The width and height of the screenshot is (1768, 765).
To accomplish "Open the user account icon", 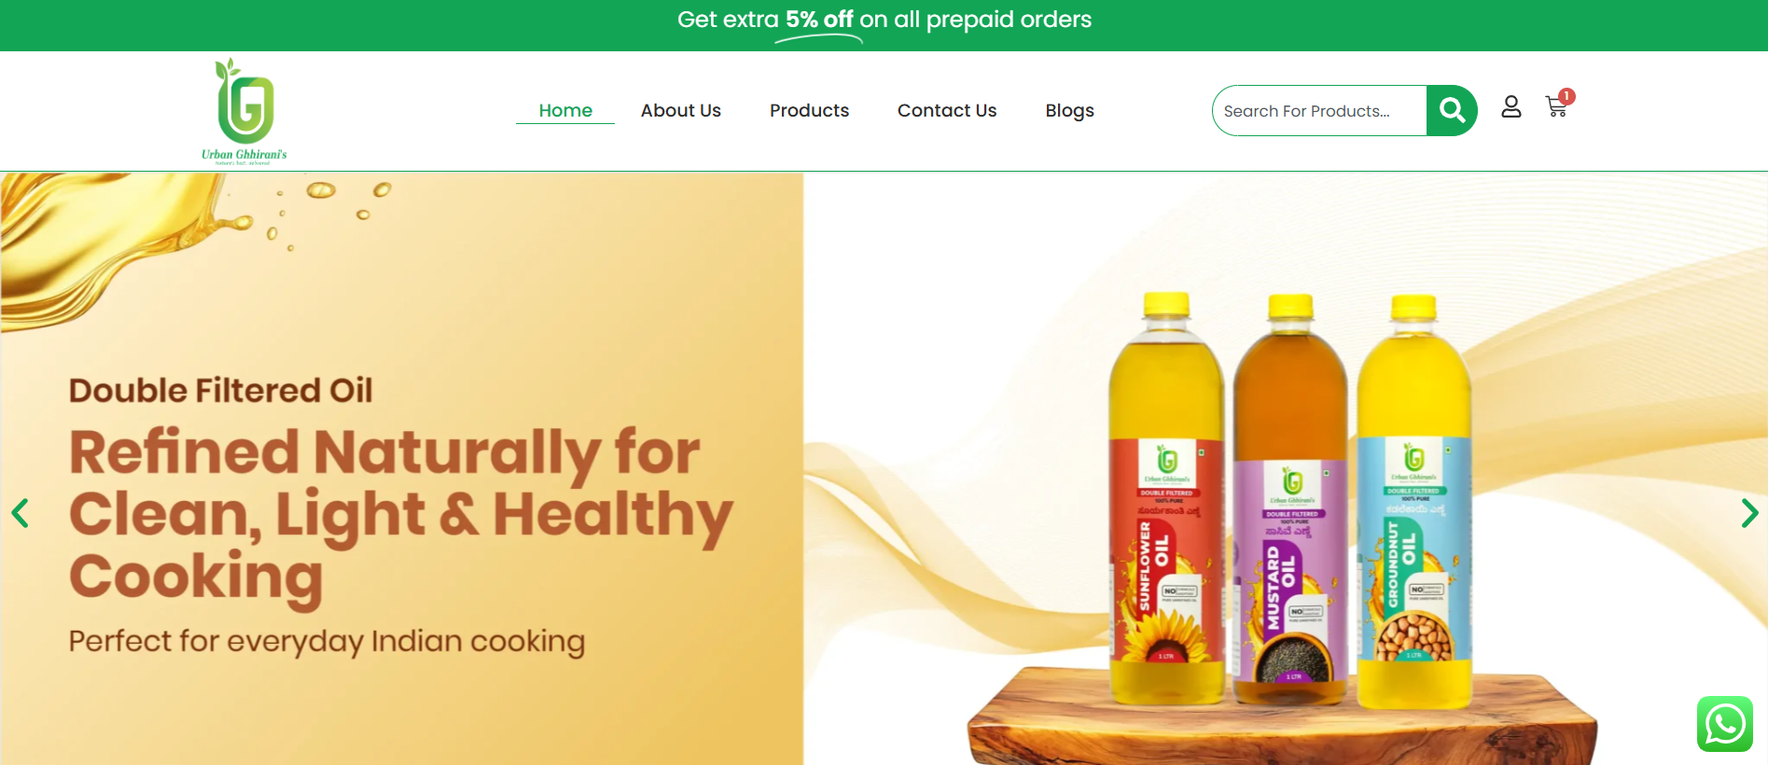I will 1511,107.
